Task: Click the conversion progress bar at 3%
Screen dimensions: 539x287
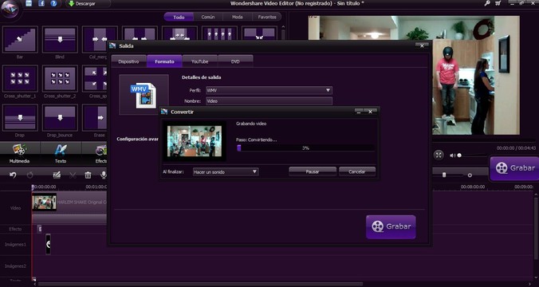Action: coord(305,147)
